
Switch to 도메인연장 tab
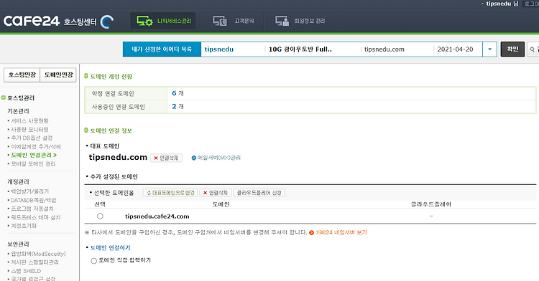tap(58, 75)
